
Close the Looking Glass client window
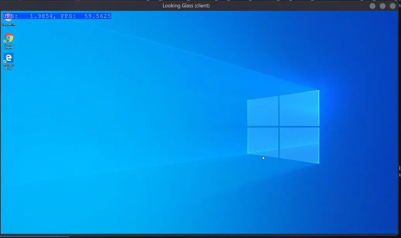coord(392,6)
